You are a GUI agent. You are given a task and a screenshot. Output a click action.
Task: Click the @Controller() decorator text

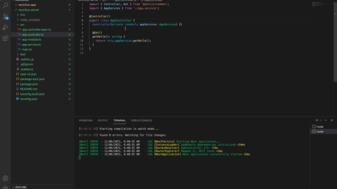[100, 16]
